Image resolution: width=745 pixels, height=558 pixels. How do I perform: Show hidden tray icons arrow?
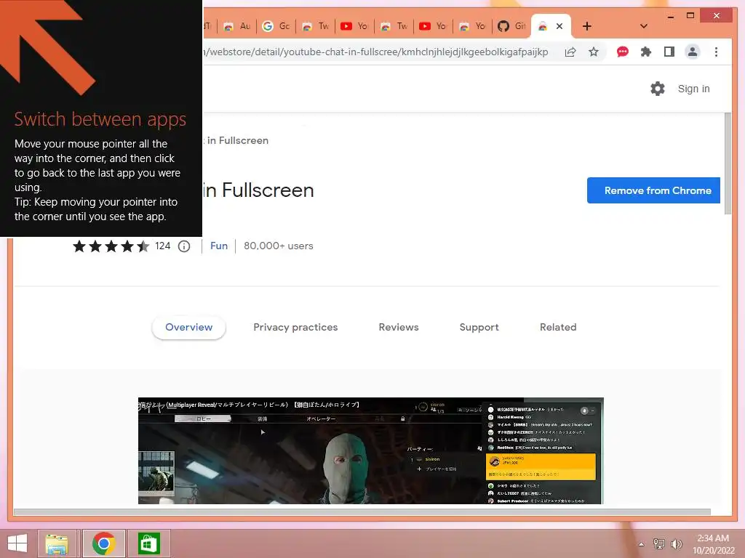point(641,544)
